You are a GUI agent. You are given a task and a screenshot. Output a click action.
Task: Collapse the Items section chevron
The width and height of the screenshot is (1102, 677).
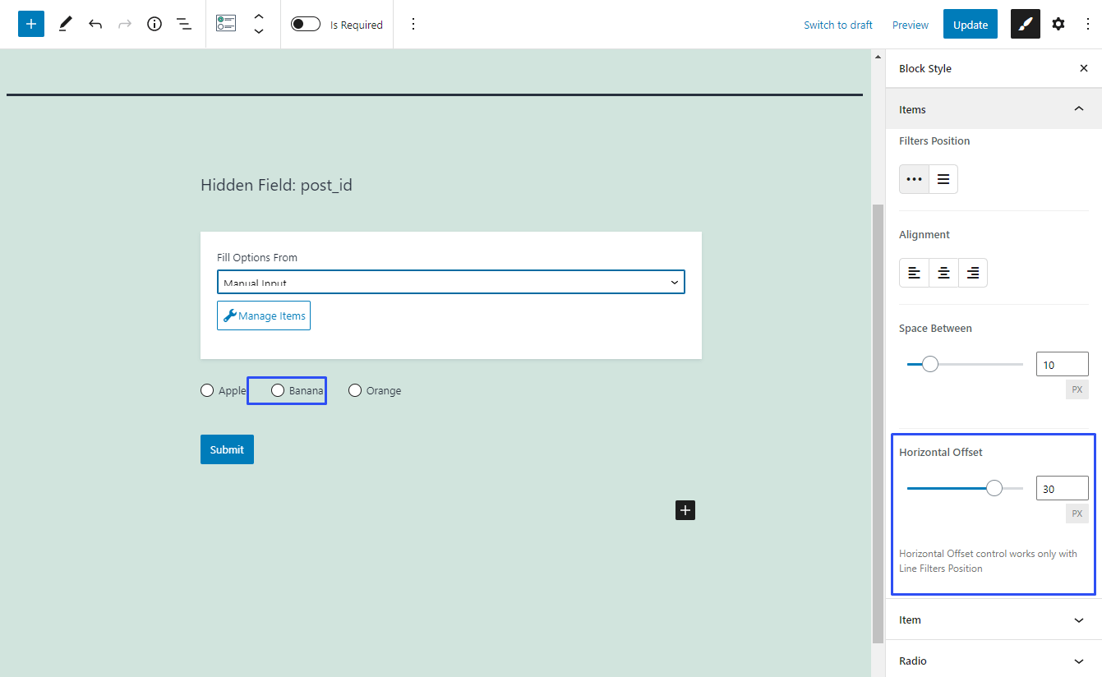pos(1079,108)
